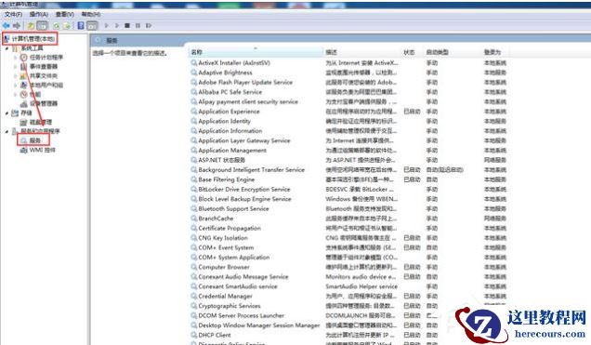This screenshot has height=345, width=591.
Task: Select 设备管理器 in the tree
Action: click(44, 103)
